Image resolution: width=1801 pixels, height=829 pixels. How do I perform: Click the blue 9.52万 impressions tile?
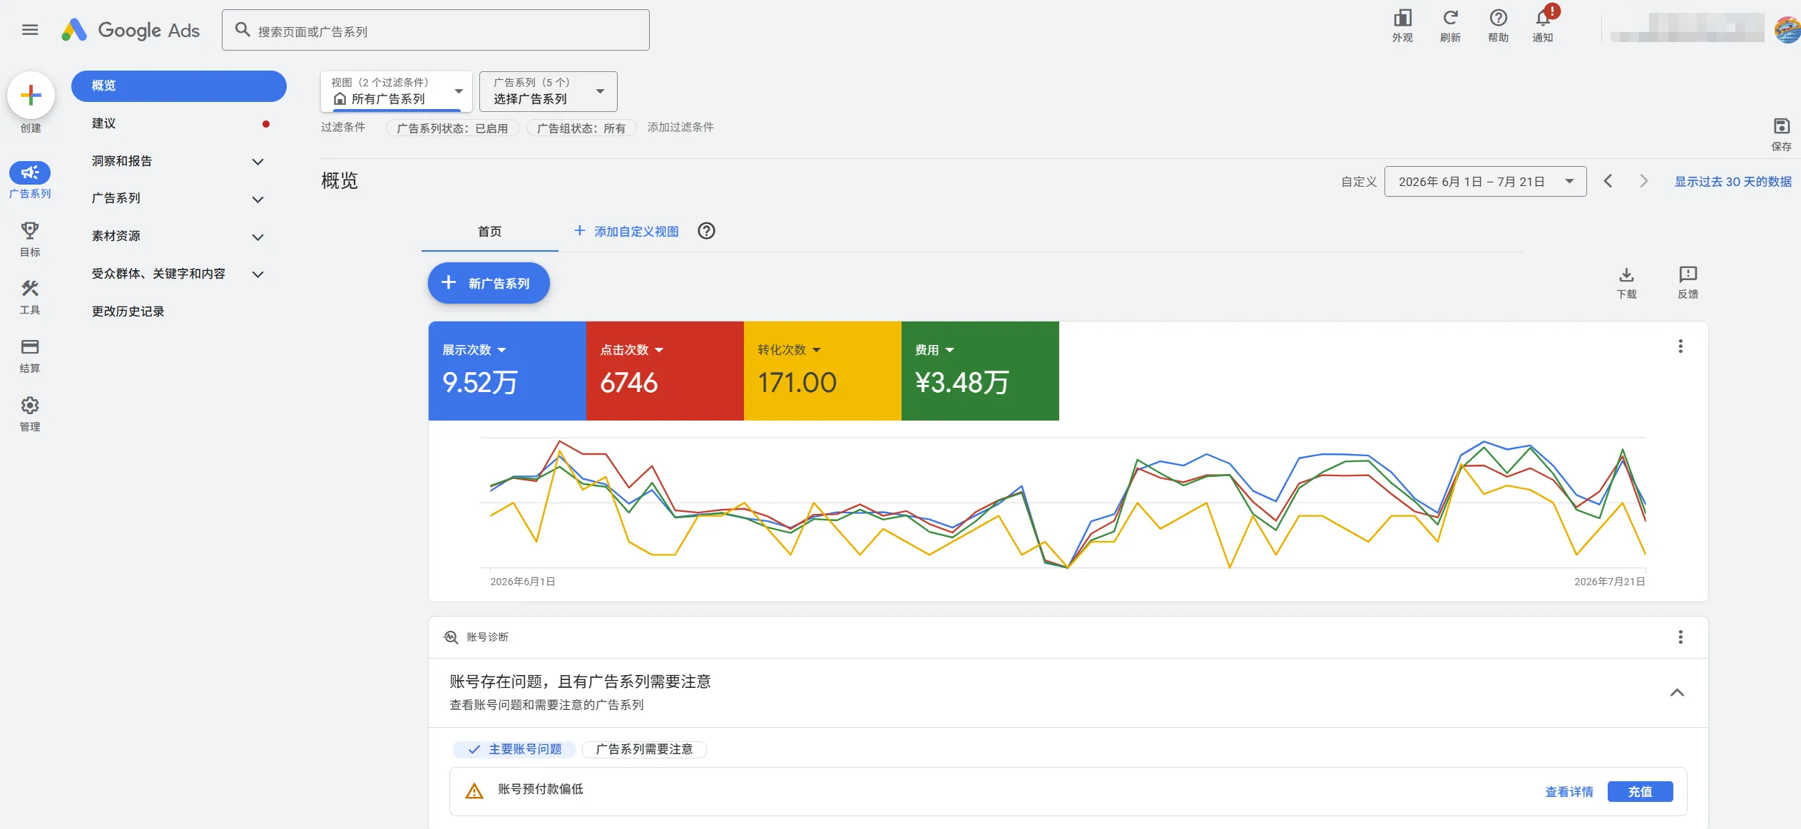pos(507,371)
